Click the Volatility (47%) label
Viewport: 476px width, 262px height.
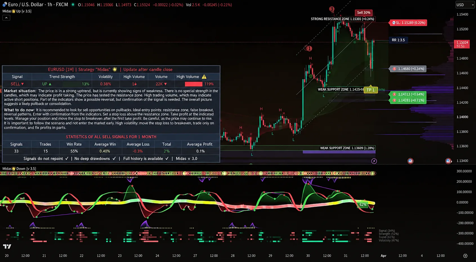tap(388, 240)
